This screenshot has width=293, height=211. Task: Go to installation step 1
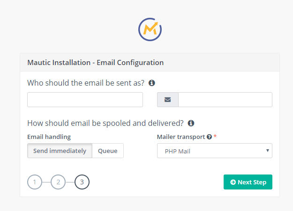pyautogui.click(x=35, y=182)
